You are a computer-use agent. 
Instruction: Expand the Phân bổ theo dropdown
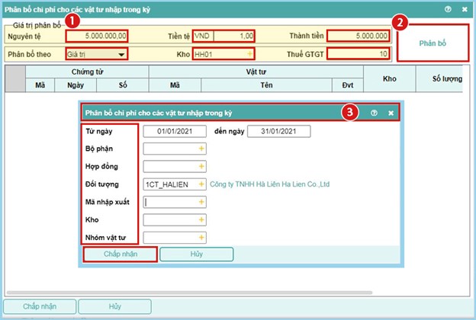121,55
